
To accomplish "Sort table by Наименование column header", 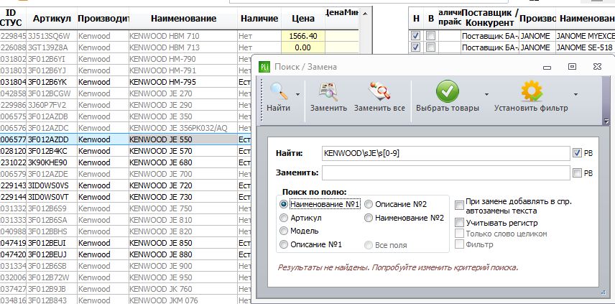I will [x=183, y=19].
